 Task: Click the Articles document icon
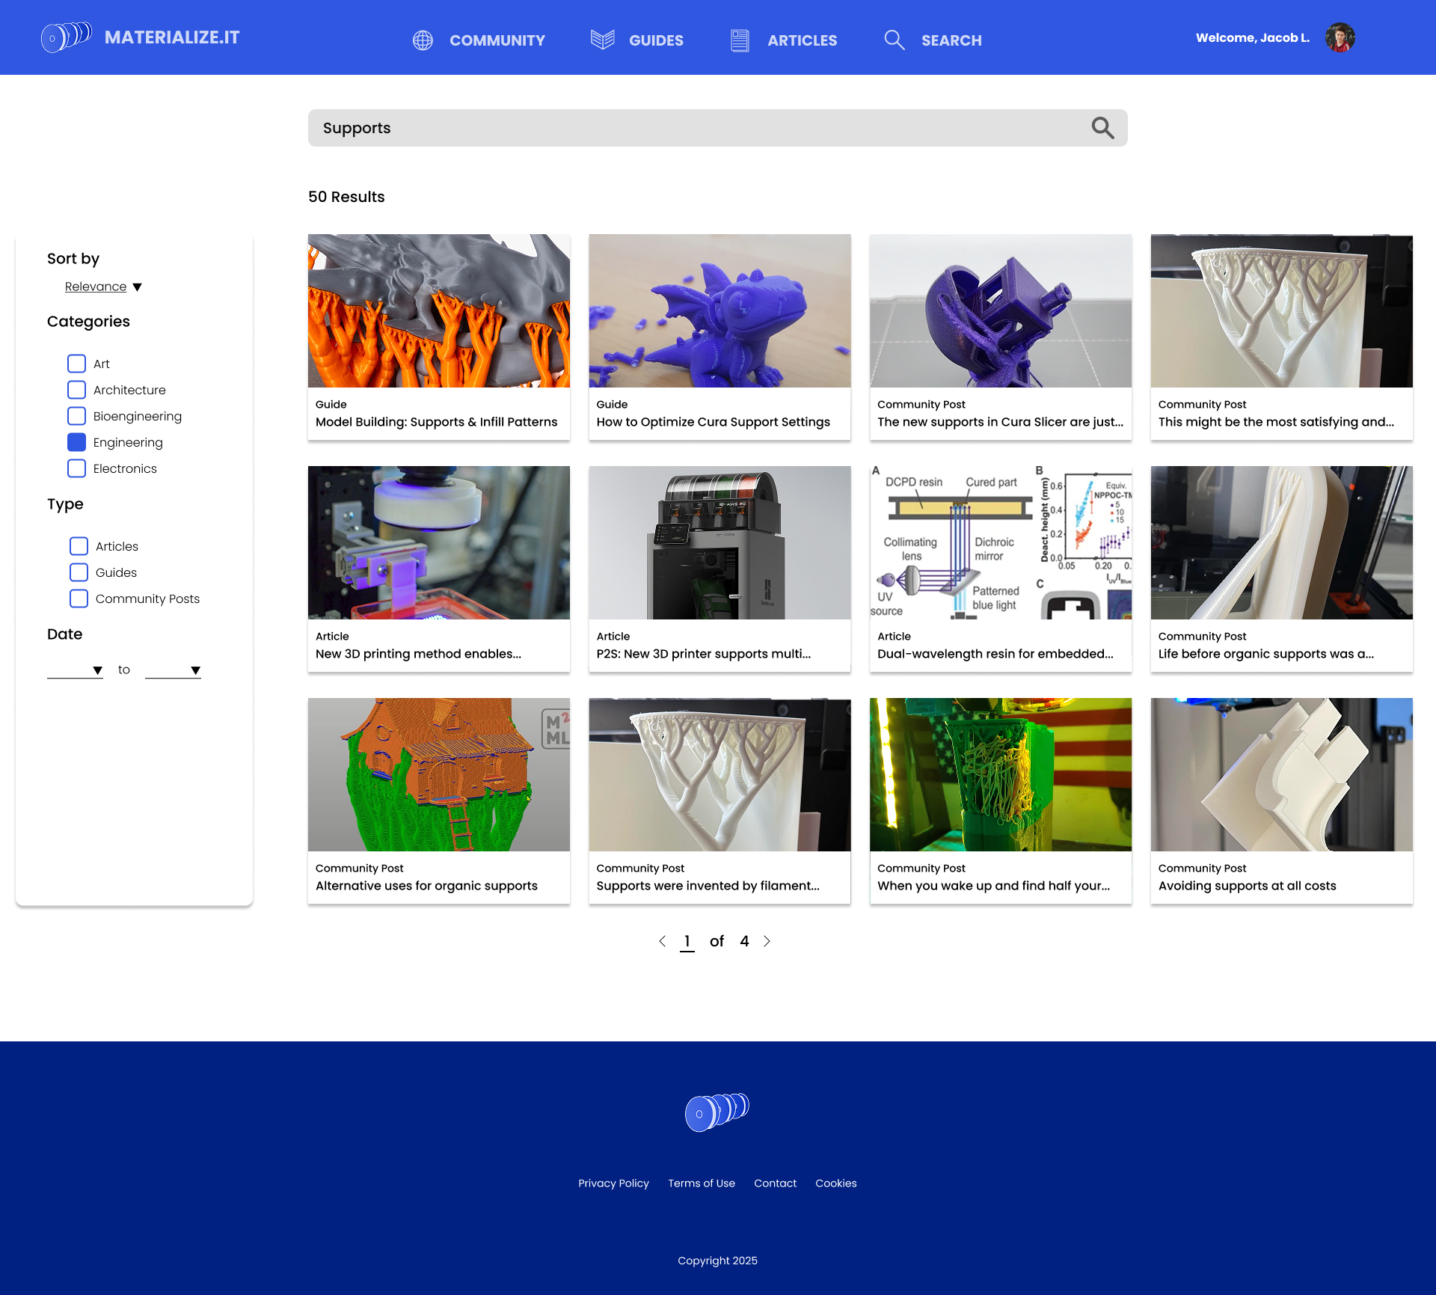[x=740, y=40]
